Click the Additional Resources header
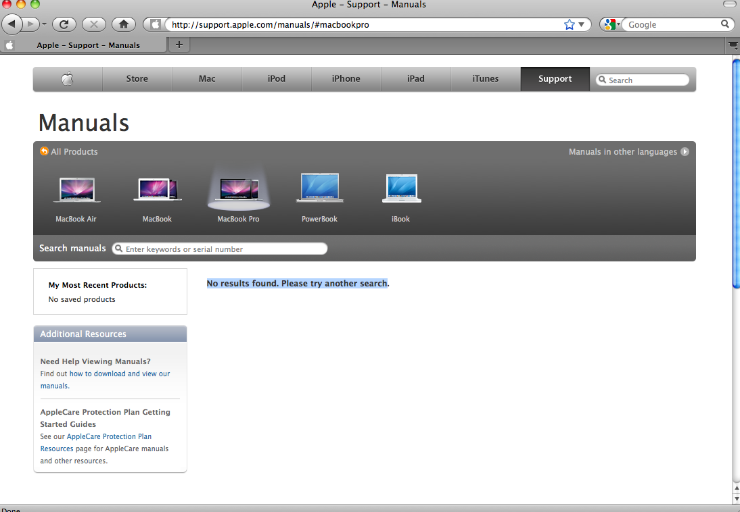The image size is (740, 512). click(110, 334)
